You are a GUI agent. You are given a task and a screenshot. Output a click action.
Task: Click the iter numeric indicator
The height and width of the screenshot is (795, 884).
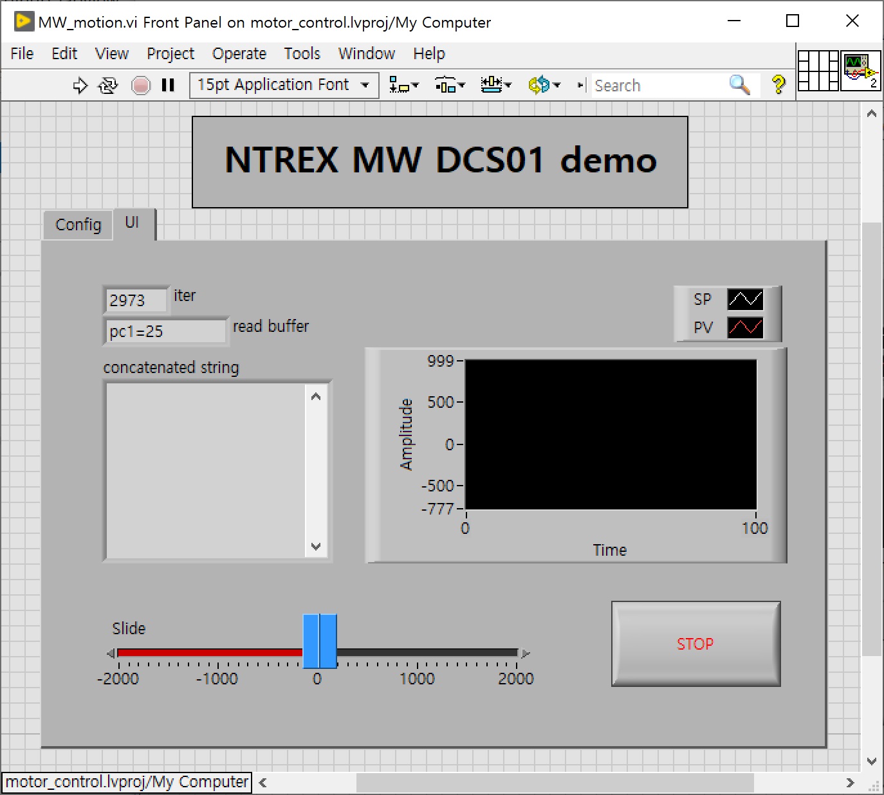click(136, 300)
